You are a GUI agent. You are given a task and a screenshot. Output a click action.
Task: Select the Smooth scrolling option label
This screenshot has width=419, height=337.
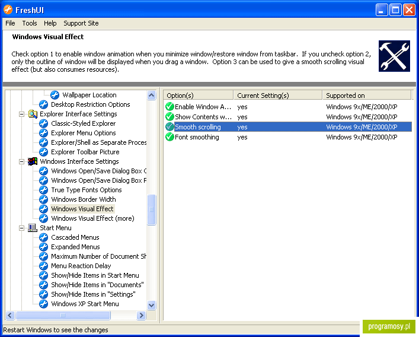(198, 127)
